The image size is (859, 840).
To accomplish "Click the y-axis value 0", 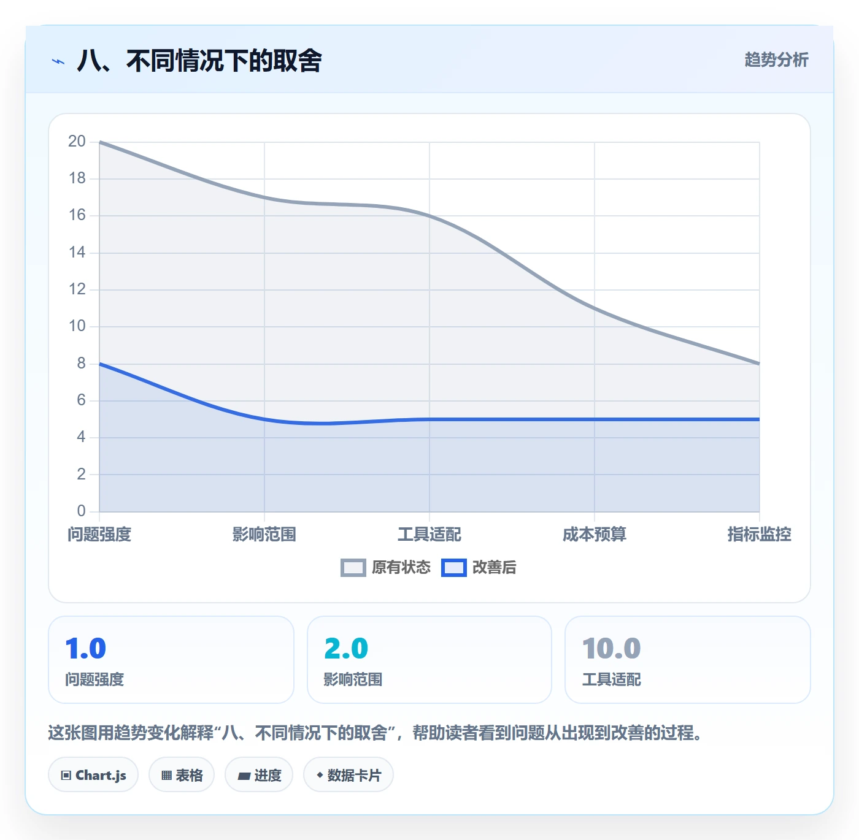I will click(81, 511).
